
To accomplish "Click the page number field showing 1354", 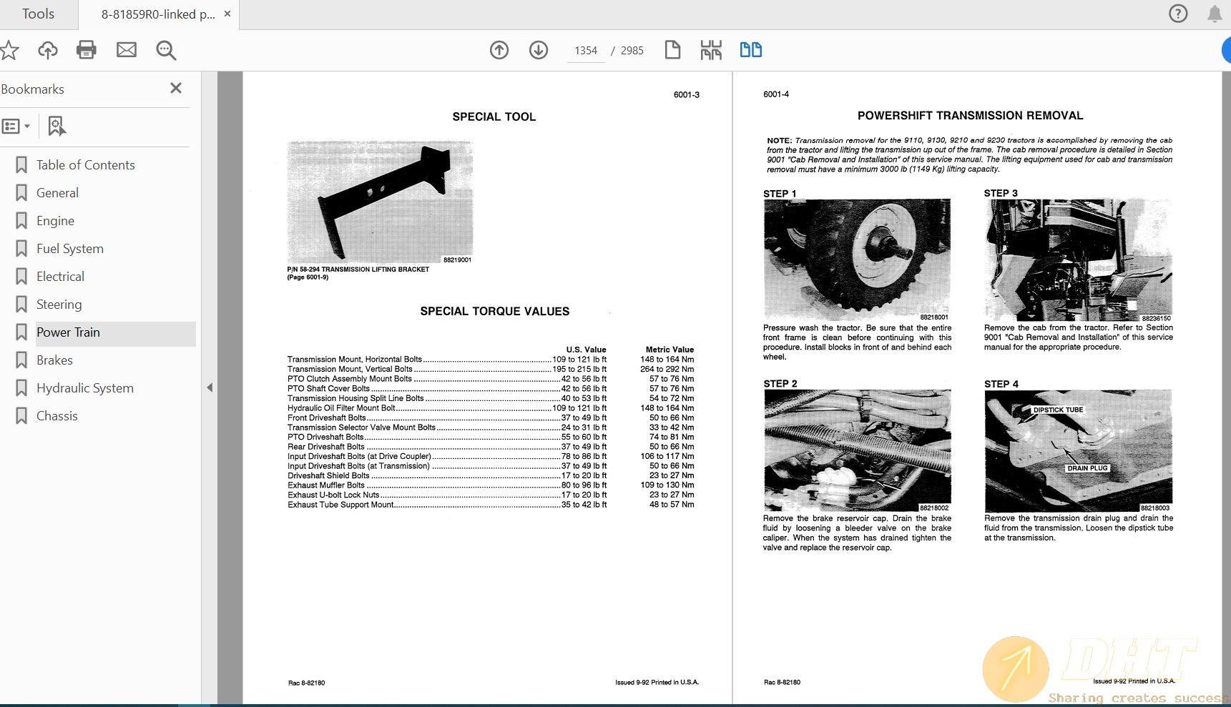I will point(585,50).
